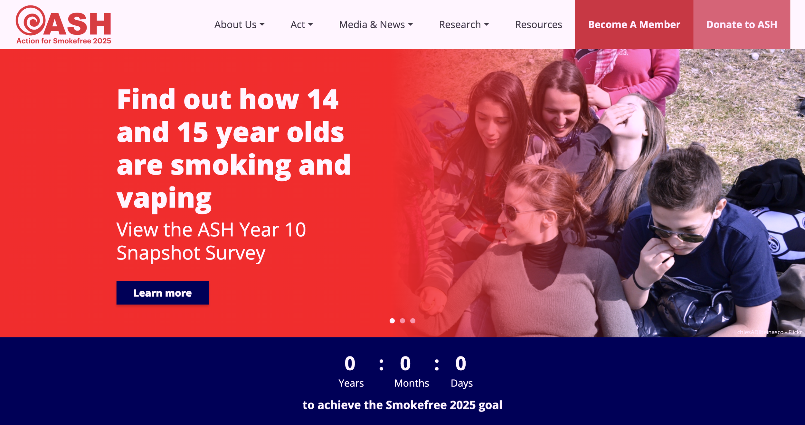Image resolution: width=805 pixels, height=425 pixels.
Task: Click the Smokefree 2025 goal text
Action: pyautogui.click(x=402, y=405)
